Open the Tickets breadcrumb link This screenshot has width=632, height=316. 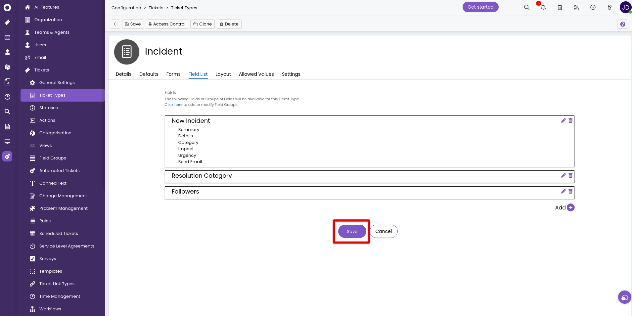[x=156, y=8]
